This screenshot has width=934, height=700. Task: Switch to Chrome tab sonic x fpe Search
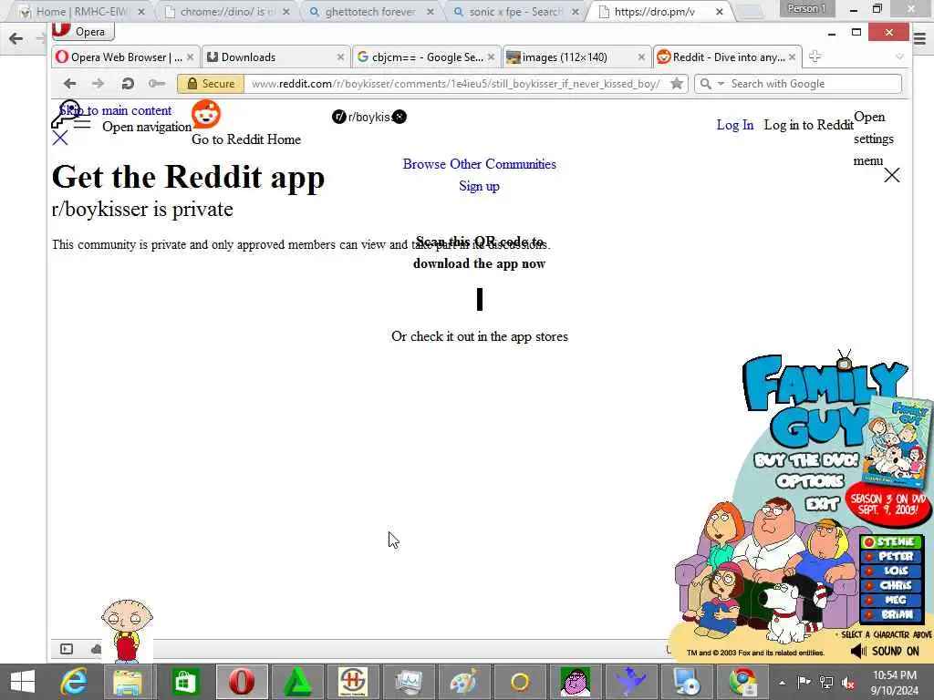tap(514, 11)
